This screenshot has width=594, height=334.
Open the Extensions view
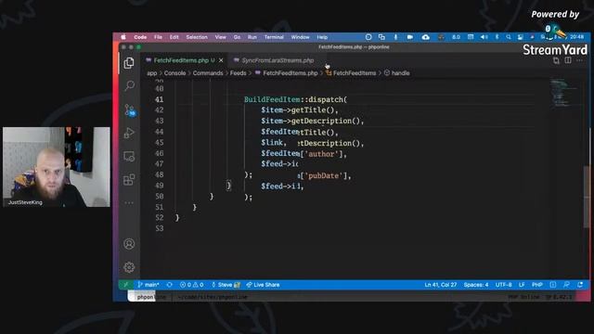(x=129, y=179)
